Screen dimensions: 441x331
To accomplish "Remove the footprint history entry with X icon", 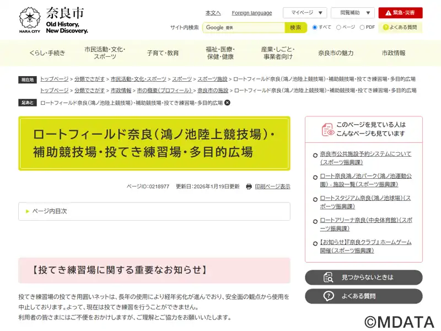I will (x=227, y=103).
